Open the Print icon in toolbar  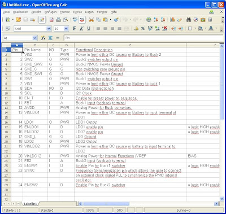coord(58,20)
